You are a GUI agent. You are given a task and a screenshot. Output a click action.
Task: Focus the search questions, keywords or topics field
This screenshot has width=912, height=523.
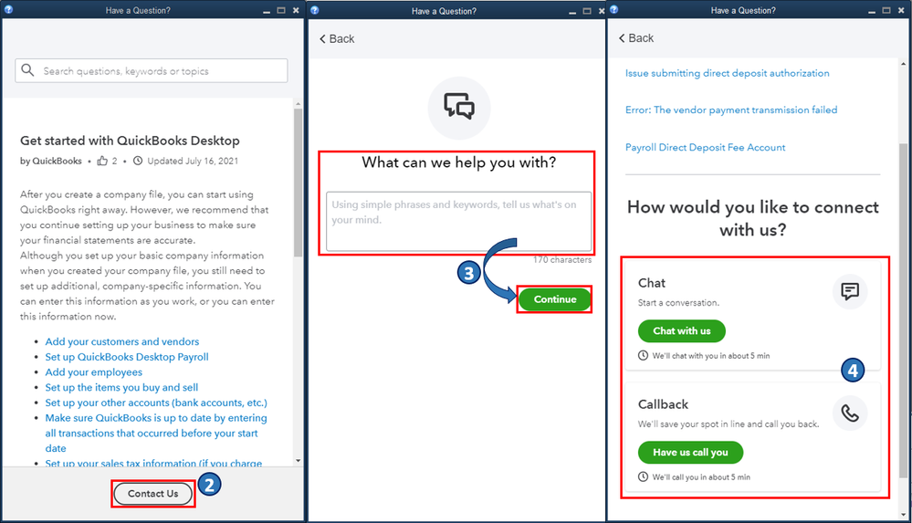[152, 70]
